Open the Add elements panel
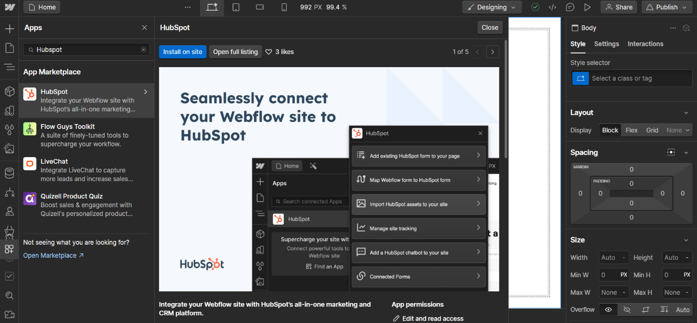The image size is (697, 323). coord(9,29)
